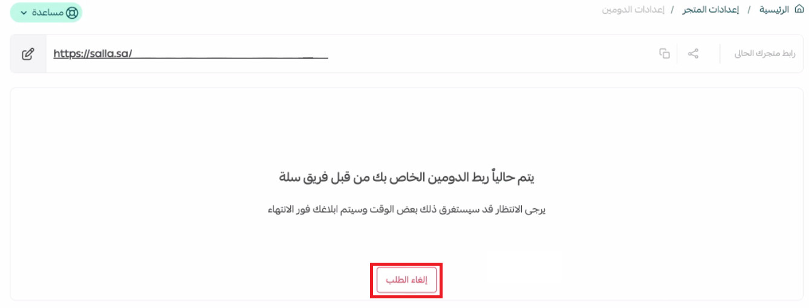
Task: Click empty space in the store link bar
Action: (x=484, y=54)
